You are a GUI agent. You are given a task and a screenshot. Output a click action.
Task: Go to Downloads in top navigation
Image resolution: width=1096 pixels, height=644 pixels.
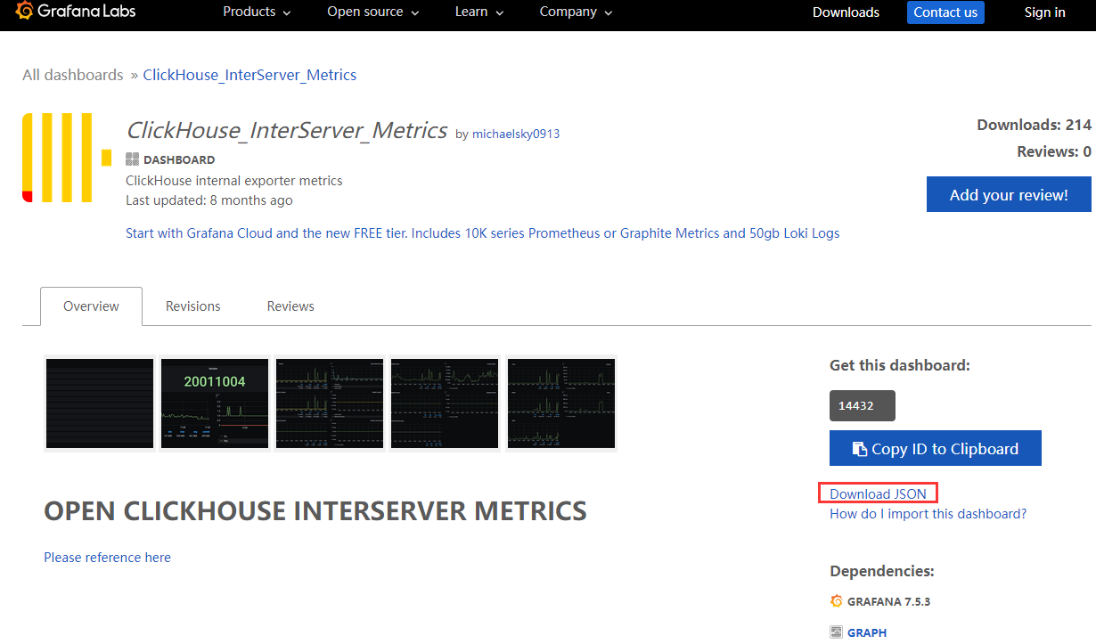point(846,12)
